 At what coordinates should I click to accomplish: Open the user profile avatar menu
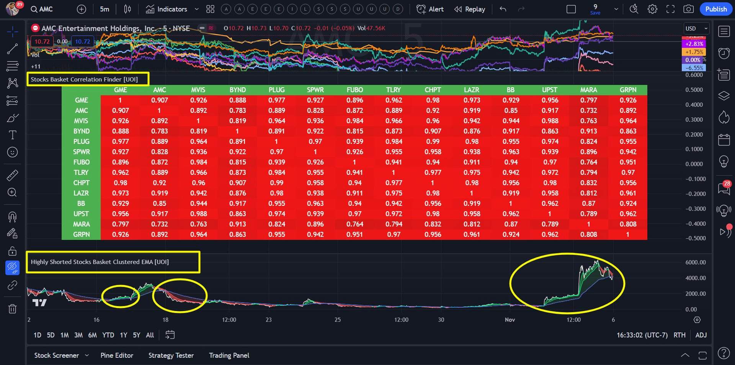click(x=13, y=8)
